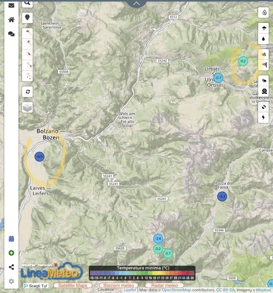
Task: Switch to Radar meteo tab
Action: [164, 285]
